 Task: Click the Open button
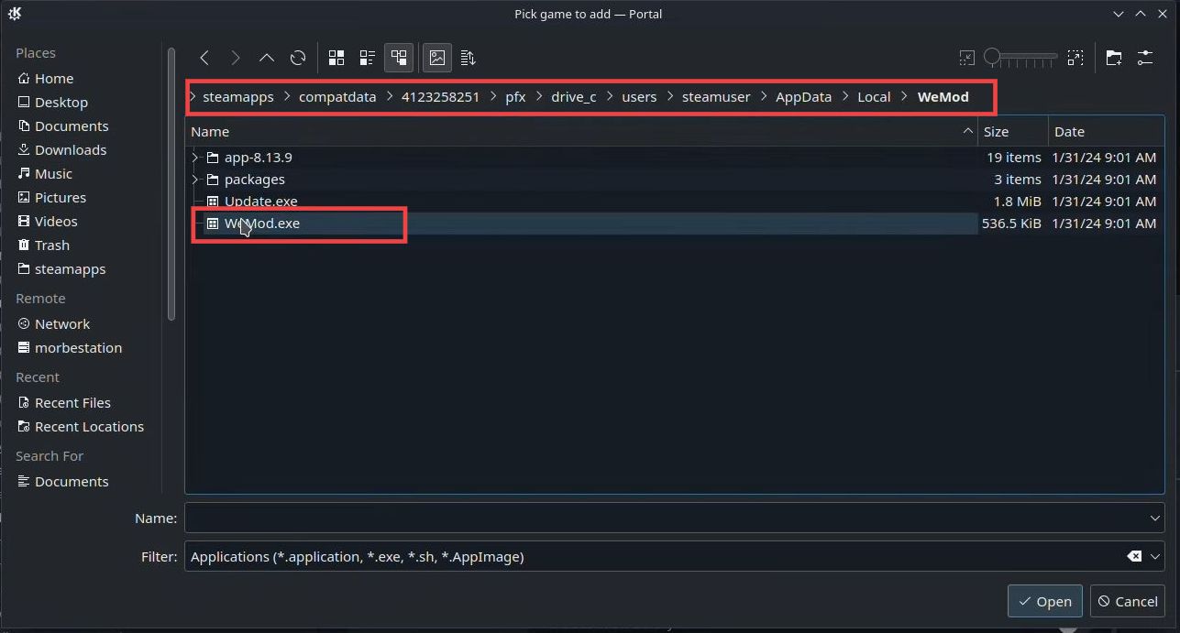tap(1044, 601)
